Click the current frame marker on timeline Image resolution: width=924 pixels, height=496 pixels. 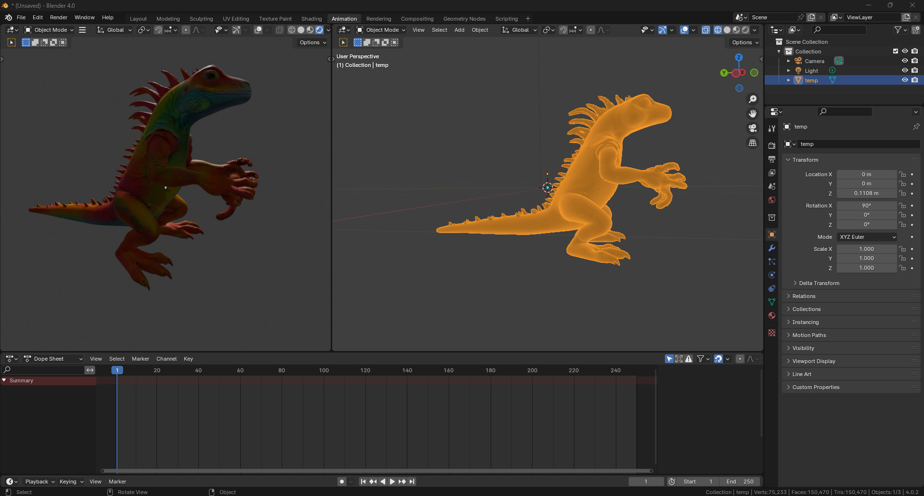click(x=117, y=370)
